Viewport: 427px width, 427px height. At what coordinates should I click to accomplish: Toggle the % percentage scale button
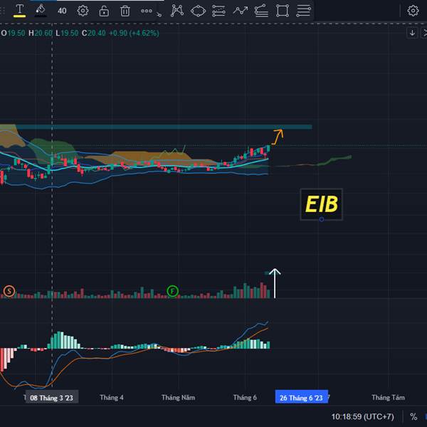point(413,416)
